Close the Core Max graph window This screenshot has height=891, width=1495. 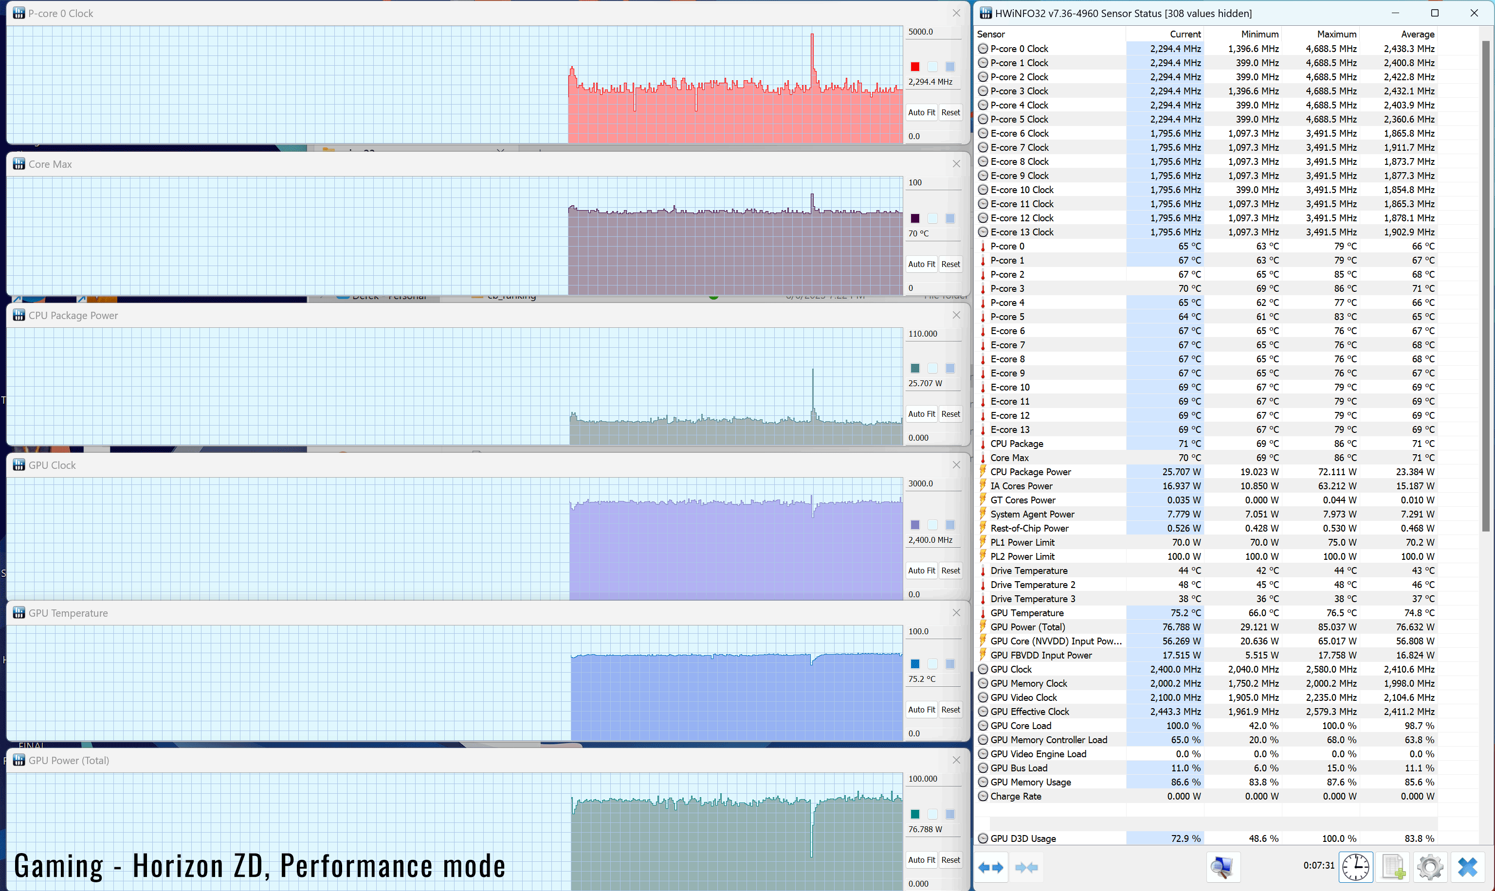click(x=956, y=164)
